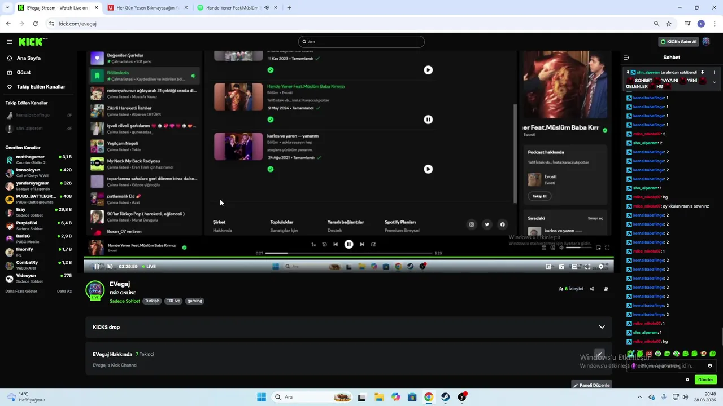Share the EVegaj stream
723x406 pixels.
[591, 289]
